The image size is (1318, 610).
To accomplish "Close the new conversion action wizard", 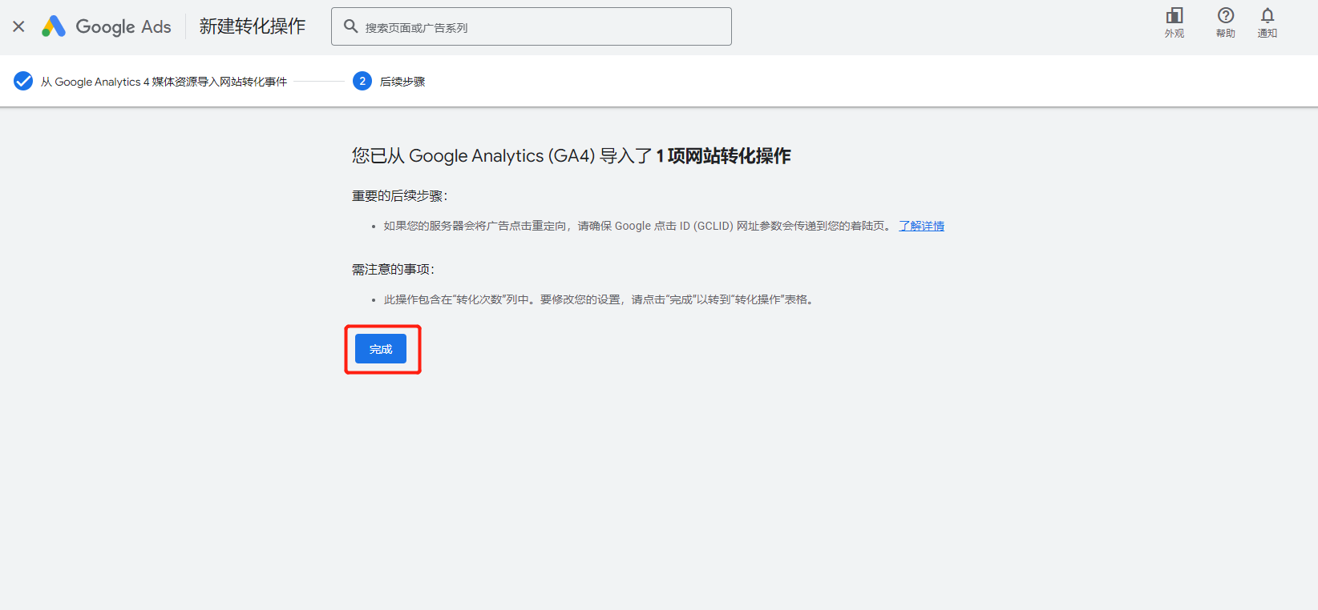I will click(18, 26).
